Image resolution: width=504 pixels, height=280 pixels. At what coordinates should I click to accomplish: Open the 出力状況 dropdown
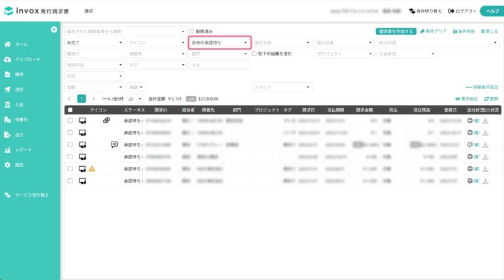(438, 42)
